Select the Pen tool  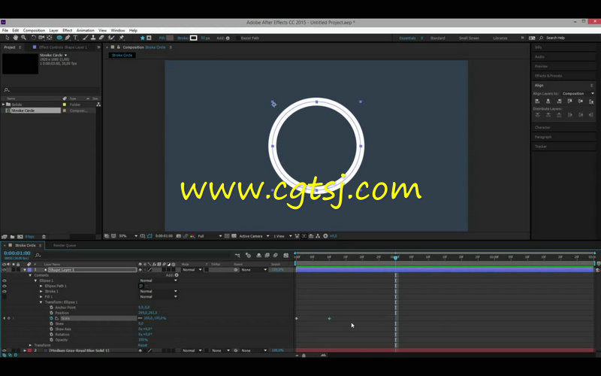pos(68,38)
